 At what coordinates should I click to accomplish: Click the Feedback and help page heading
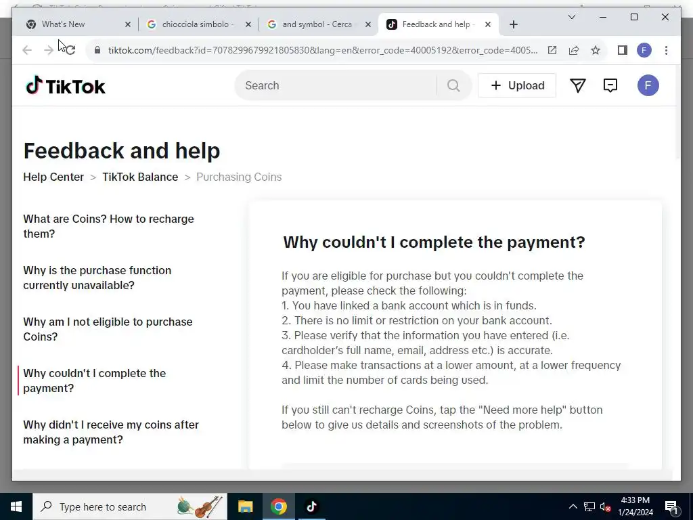(122, 150)
